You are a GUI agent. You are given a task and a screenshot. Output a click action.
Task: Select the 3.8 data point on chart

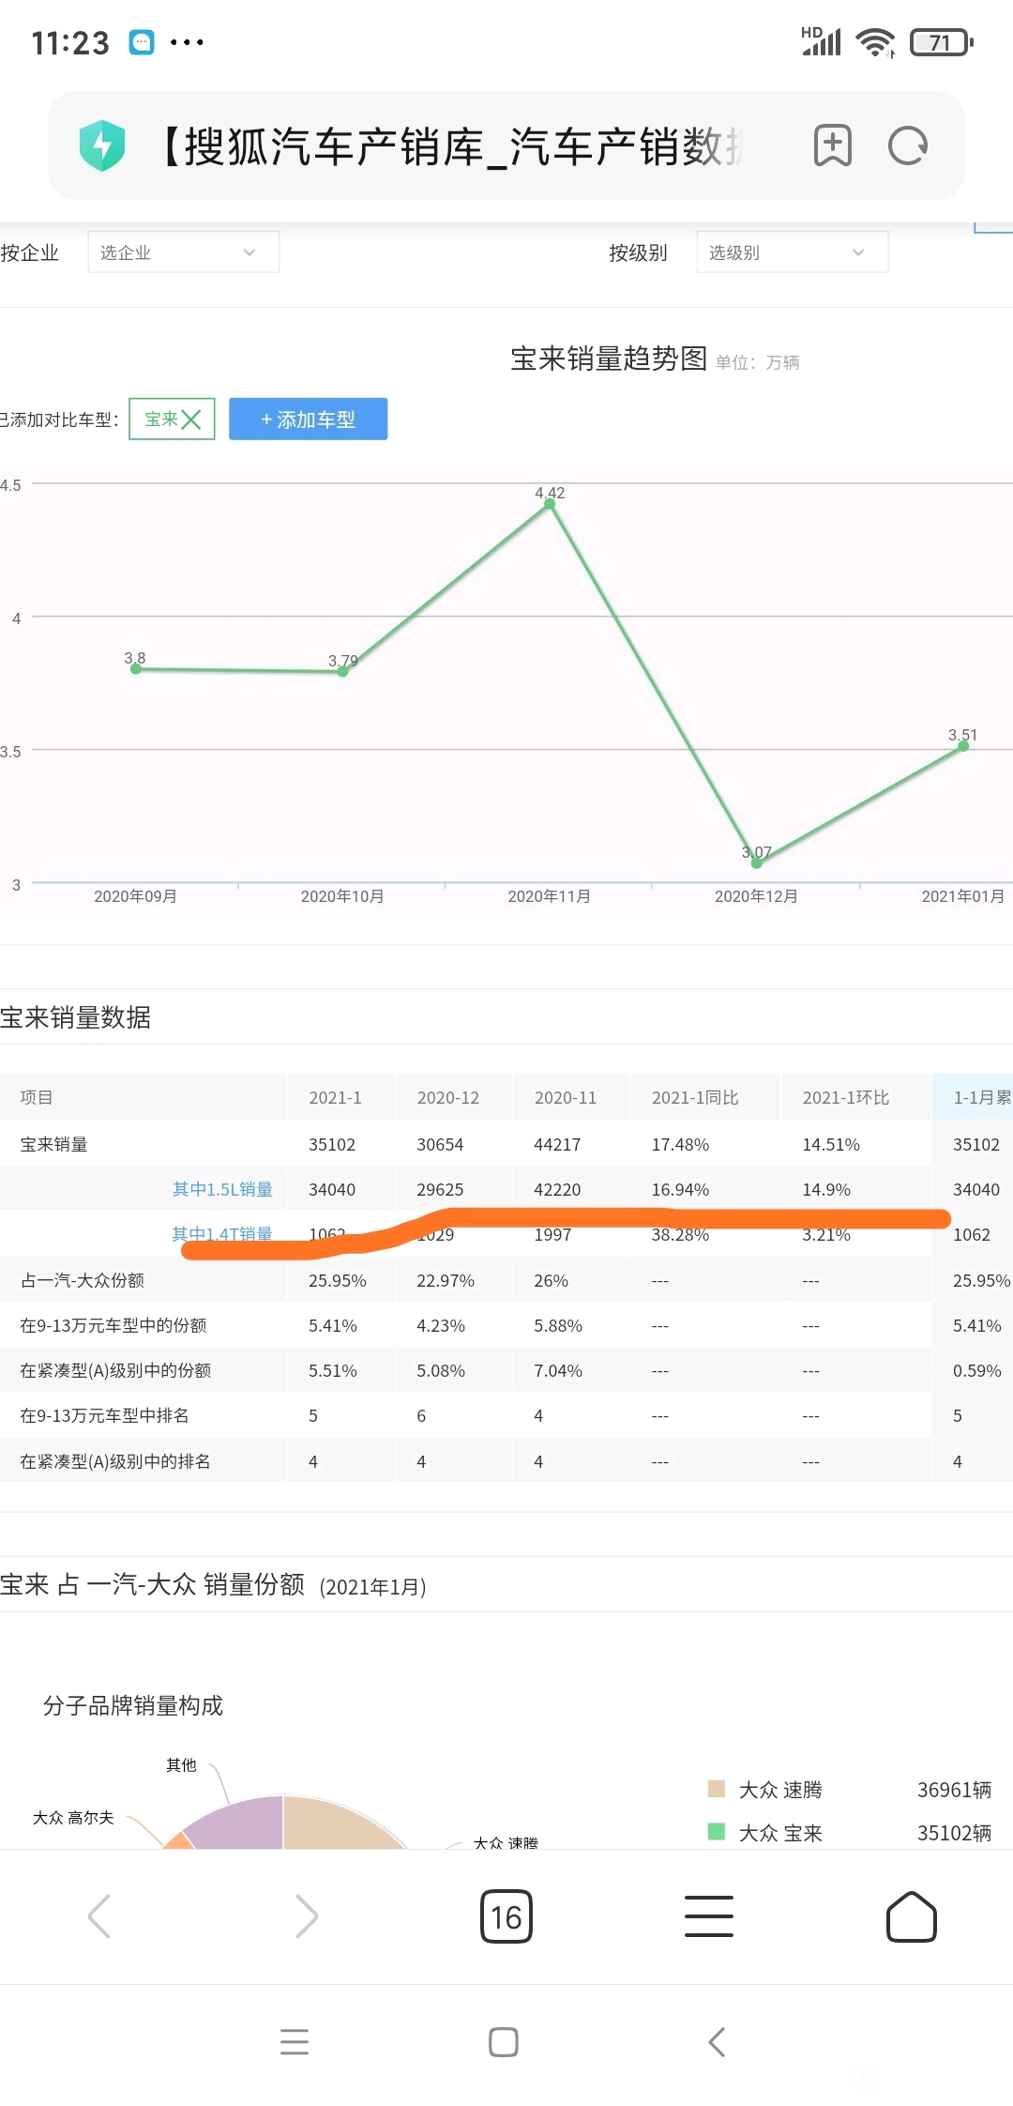click(135, 669)
